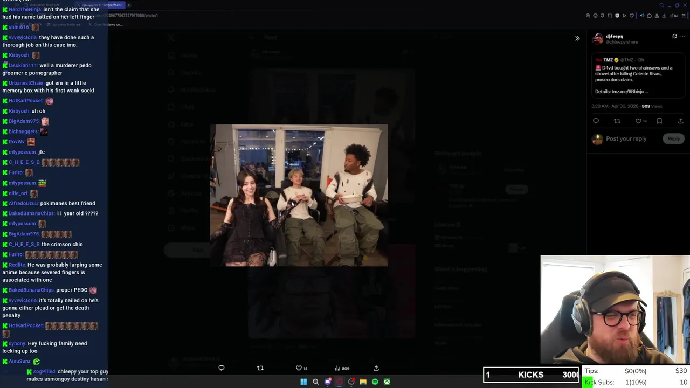Click the browser downloads toolbar icon
The image size is (690, 388).
(x=664, y=16)
